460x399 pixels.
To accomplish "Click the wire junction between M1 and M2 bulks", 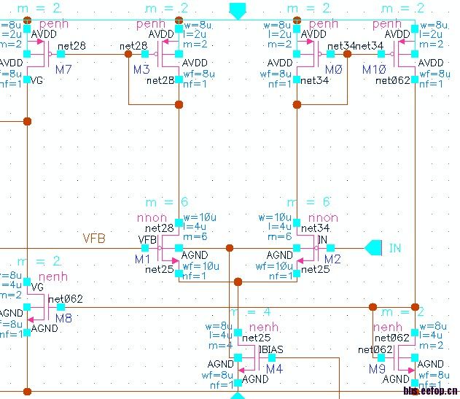I will pos(230,248).
